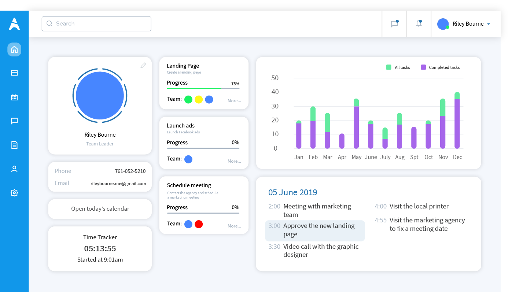
Task: Expand the Riley Bourne account dropdown arrow
Action: 489,24
